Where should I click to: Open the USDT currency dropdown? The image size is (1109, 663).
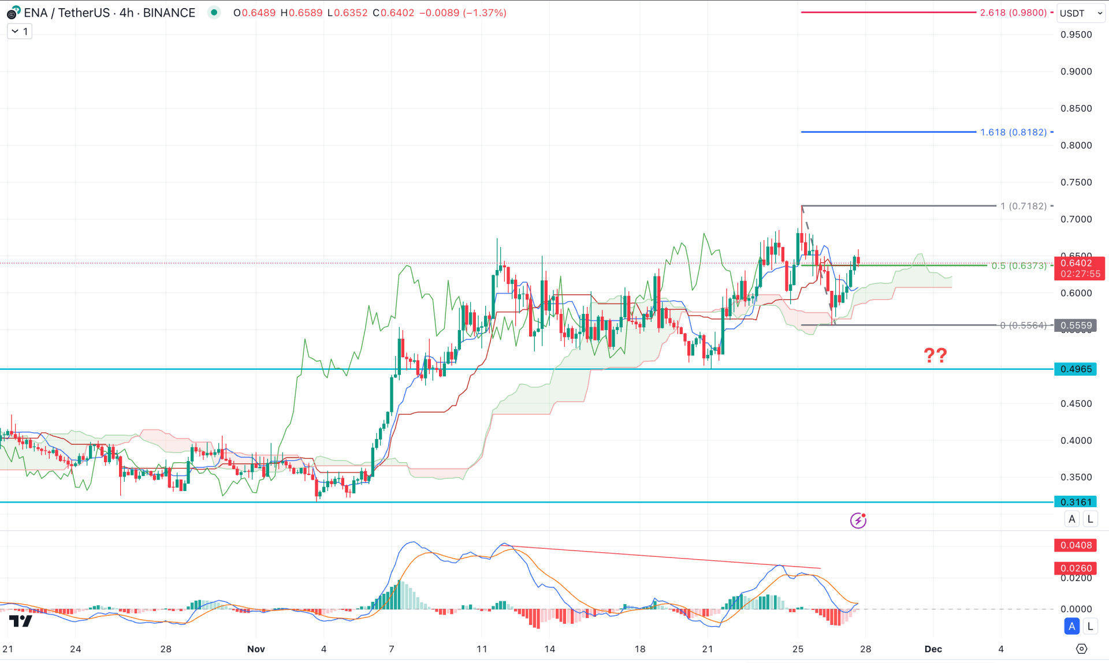tap(1081, 13)
